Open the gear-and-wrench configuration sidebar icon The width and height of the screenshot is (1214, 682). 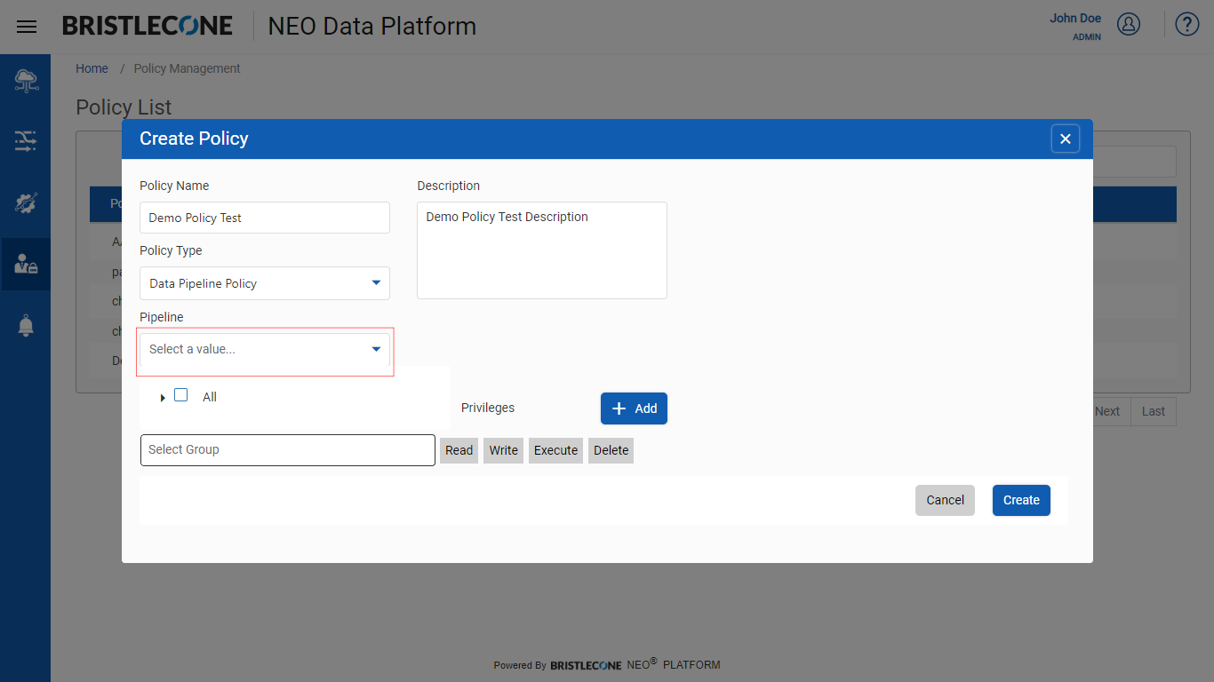click(x=26, y=202)
